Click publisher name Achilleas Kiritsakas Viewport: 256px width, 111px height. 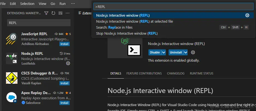[x=35, y=44]
